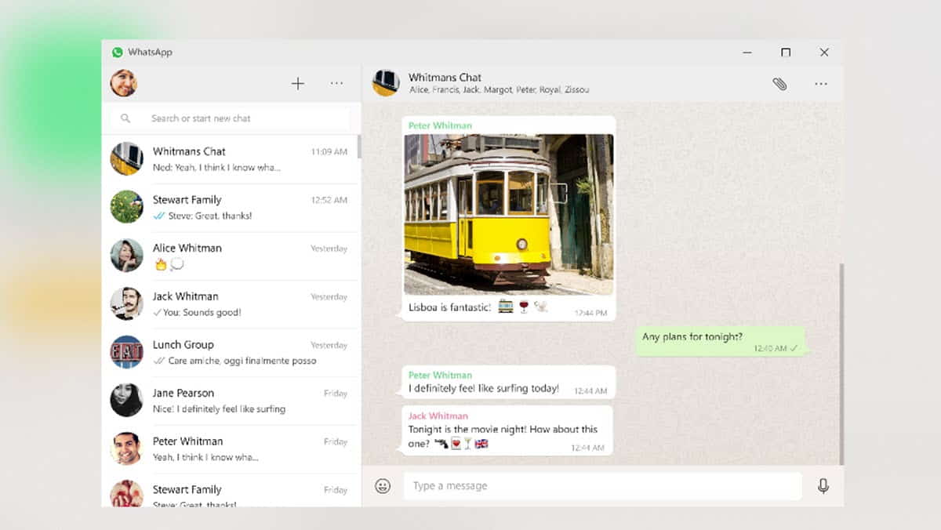This screenshot has width=941, height=530.
Task: Click the Whitmans Chat group avatar in header
Action: click(x=386, y=83)
